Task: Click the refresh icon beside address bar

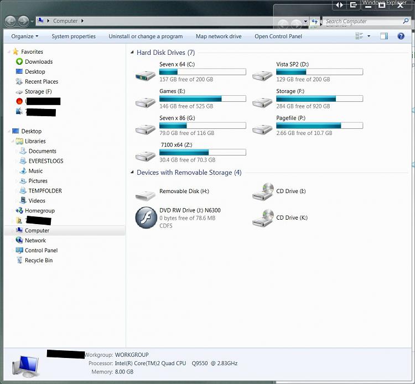Action: coord(314,21)
